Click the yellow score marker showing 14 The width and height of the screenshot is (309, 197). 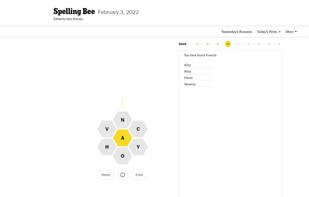(228, 44)
